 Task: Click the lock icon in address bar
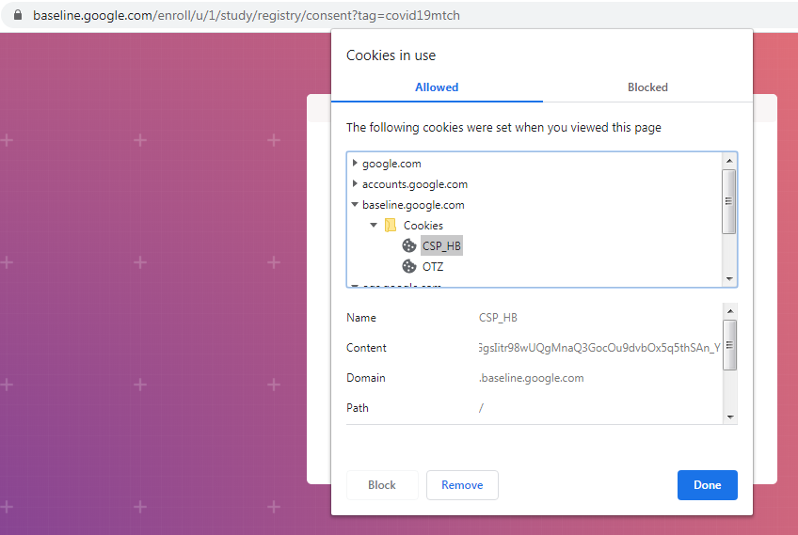(17, 16)
